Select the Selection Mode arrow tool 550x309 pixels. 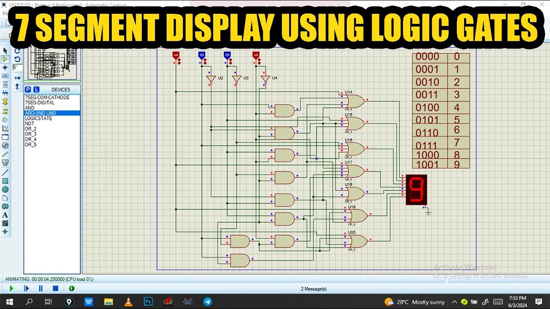point(5,51)
